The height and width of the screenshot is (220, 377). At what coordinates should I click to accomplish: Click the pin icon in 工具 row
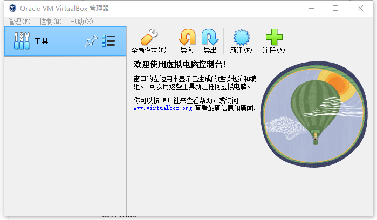coord(91,41)
